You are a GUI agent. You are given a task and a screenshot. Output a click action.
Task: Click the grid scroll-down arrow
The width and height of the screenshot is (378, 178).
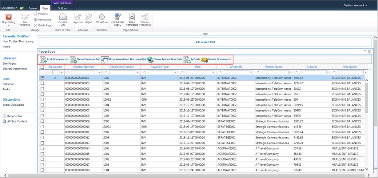367,169
